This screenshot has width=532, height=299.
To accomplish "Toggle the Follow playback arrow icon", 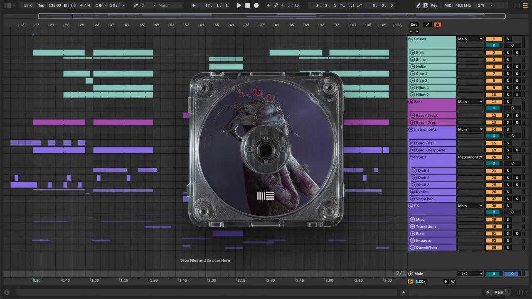I will click(x=195, y=5).
